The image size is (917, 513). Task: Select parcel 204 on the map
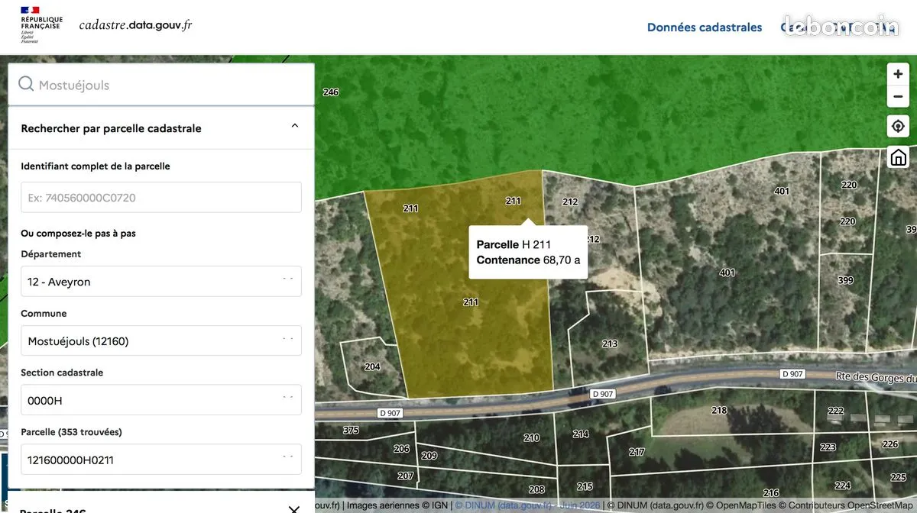click(x=372, y=366)
